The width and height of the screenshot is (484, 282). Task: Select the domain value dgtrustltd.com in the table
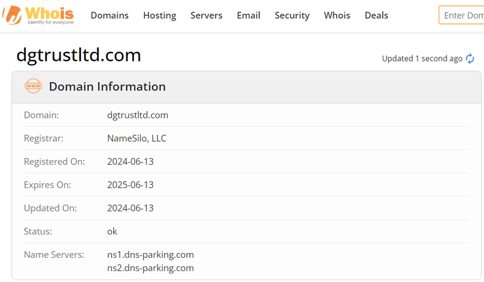pos(138,115)
